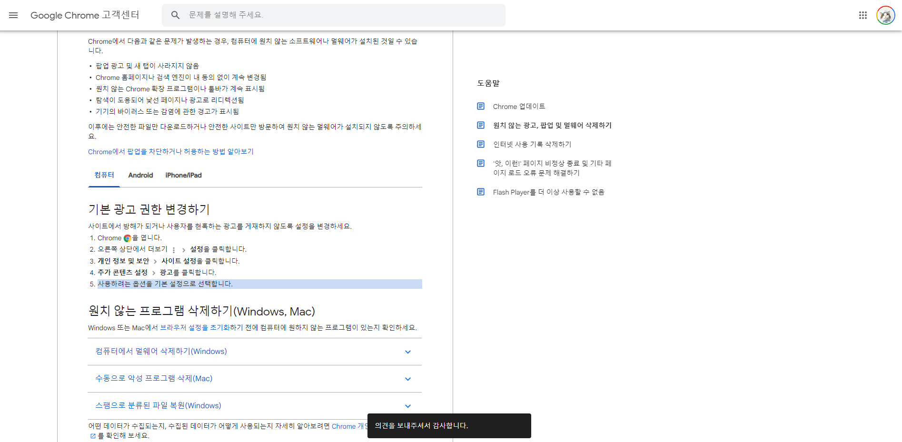Open the 브라우저 설정을 초기화 link
The height and width of the screenshot is (442, 902).
click(x=195, y=327)
